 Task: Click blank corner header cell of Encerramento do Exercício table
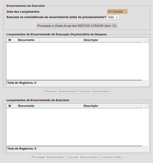(146, 106)
